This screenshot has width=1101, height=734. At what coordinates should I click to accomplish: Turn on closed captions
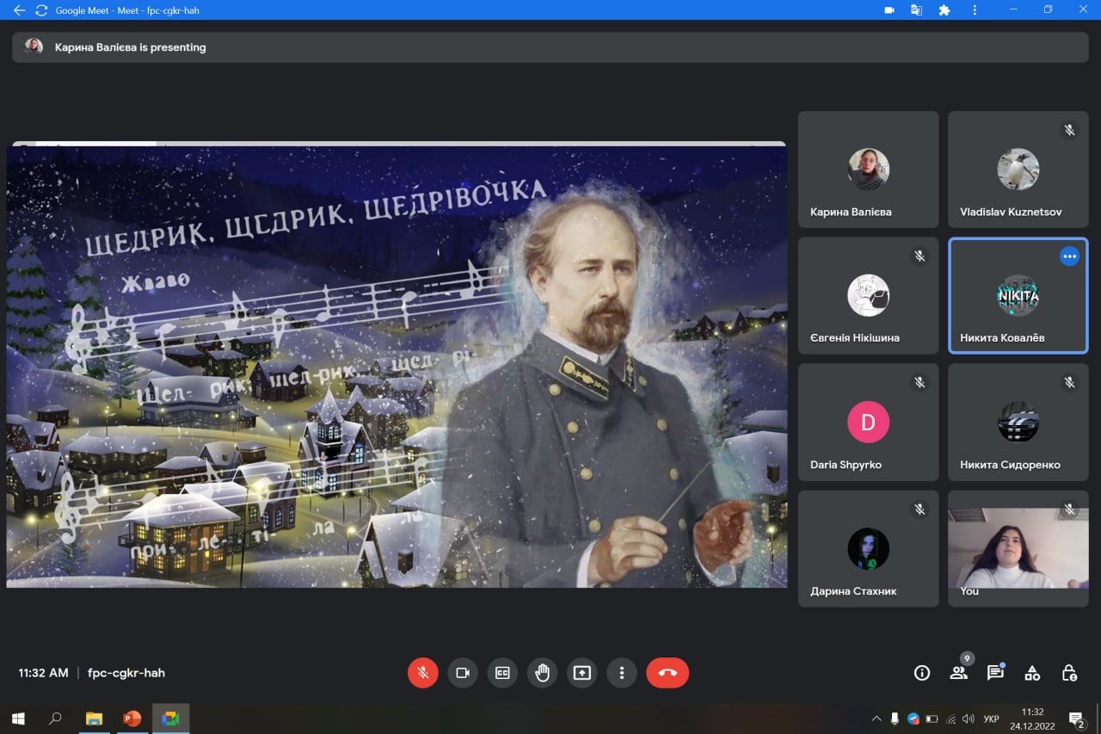pos(502,673)
